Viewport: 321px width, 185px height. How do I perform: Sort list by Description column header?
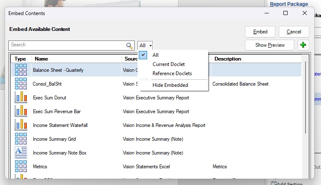(228, 59)
